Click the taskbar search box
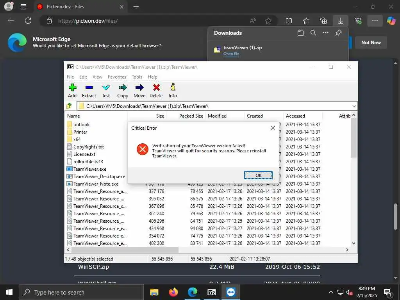This screenshot has height=300, width=400. click(81, 292)
